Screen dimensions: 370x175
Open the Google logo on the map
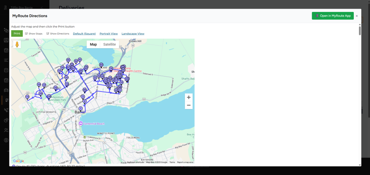coord(18,161)
